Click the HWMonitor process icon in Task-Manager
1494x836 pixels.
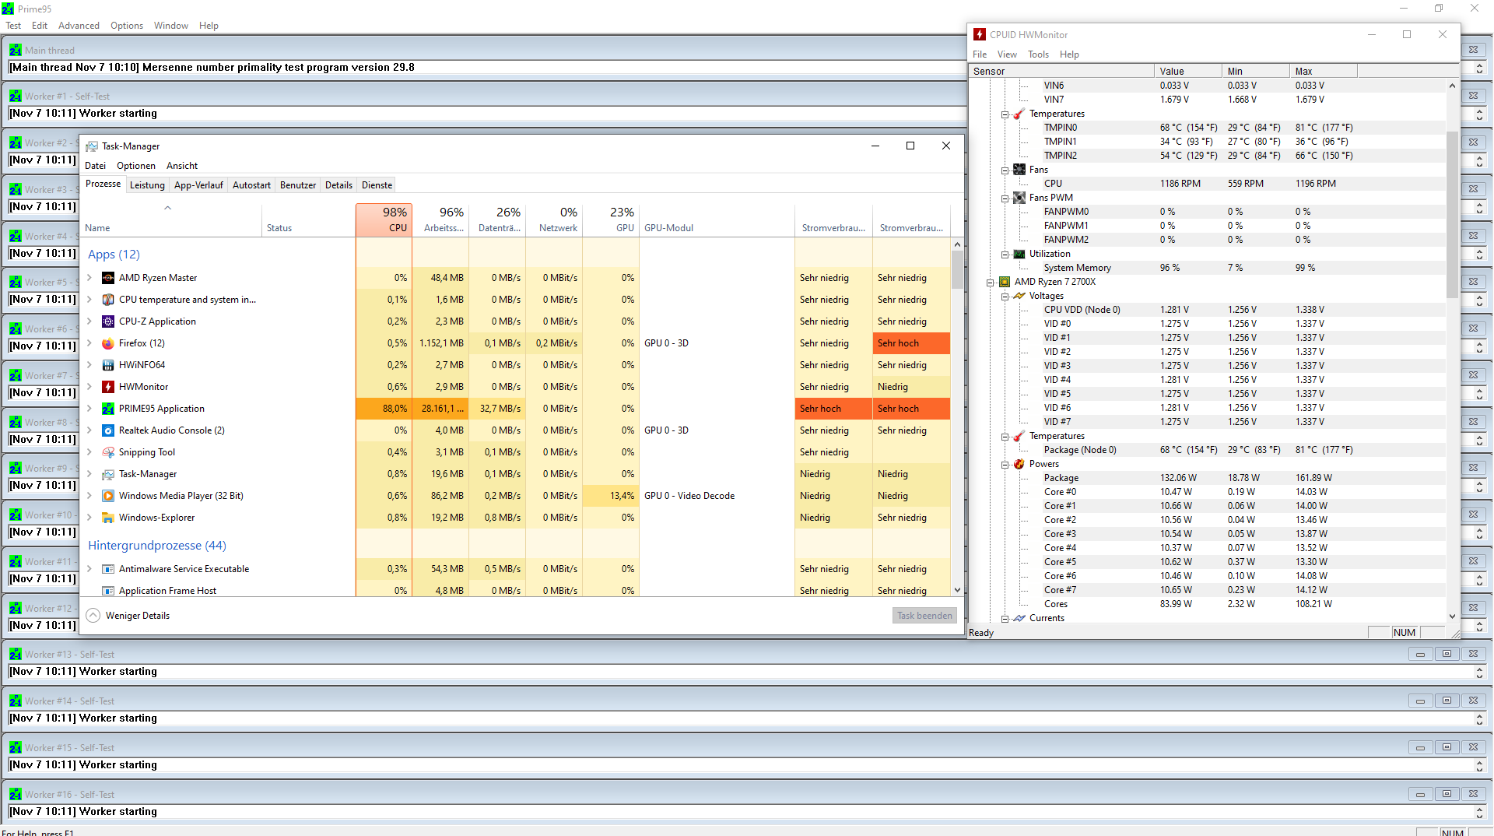click(x=108, y=387)
